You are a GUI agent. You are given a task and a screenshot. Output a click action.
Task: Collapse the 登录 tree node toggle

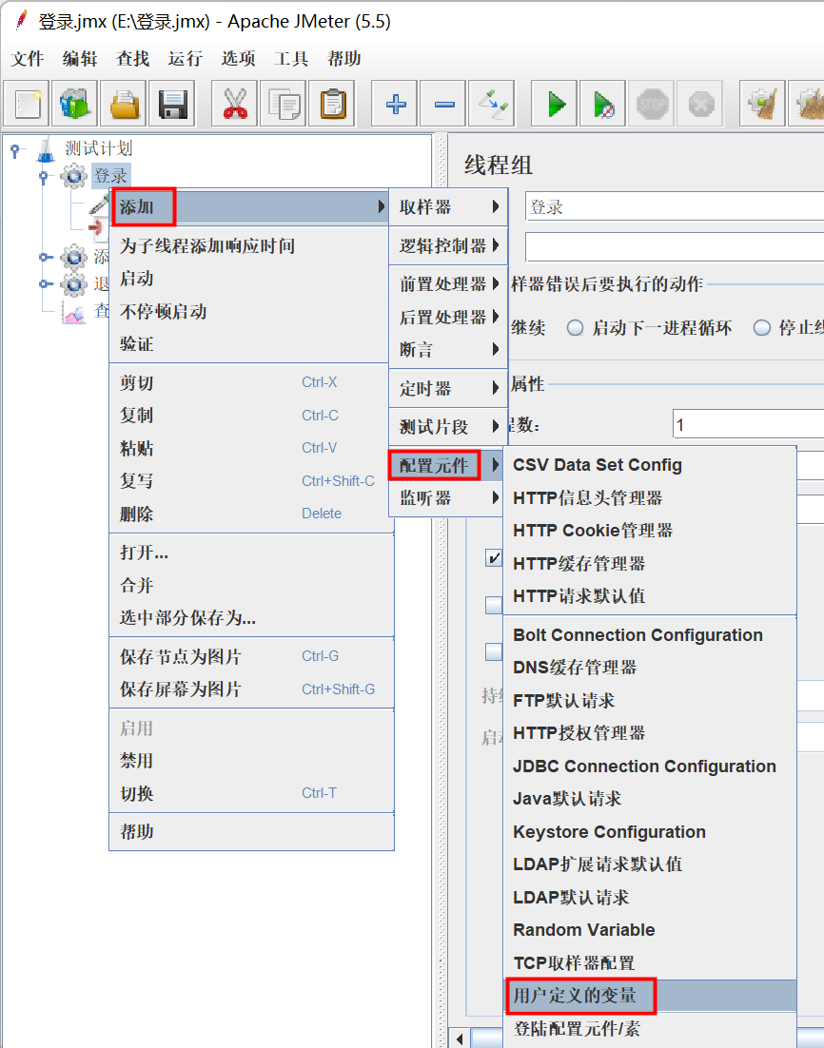coord(44,177)
